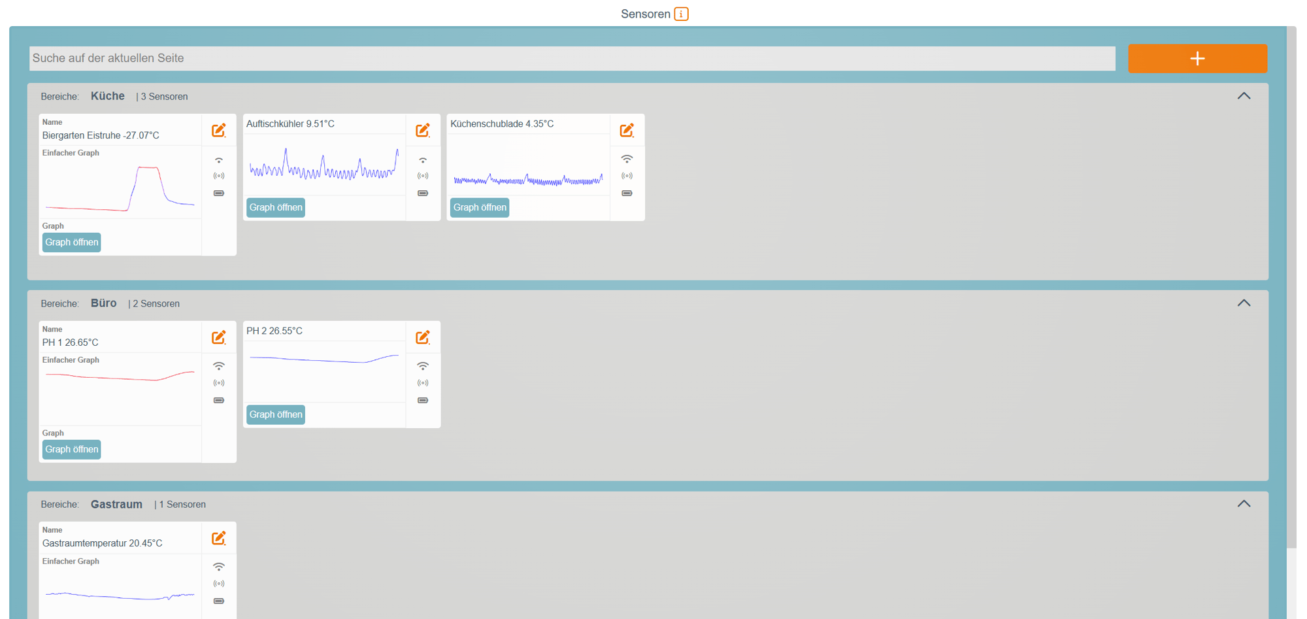Click 'Auftischkühler 9.51°C' name text
The width and height of the screenshot is (1307, 619).
(x=290, y=124)
